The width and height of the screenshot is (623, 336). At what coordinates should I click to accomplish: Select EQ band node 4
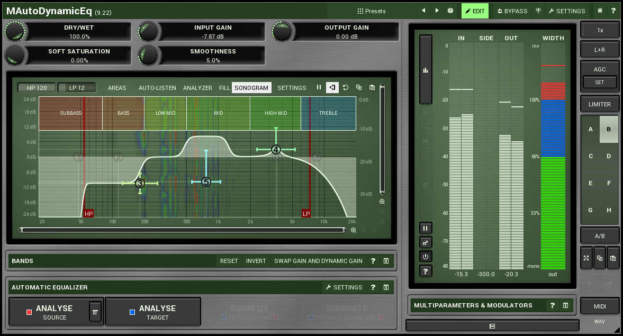coord(276,150)
